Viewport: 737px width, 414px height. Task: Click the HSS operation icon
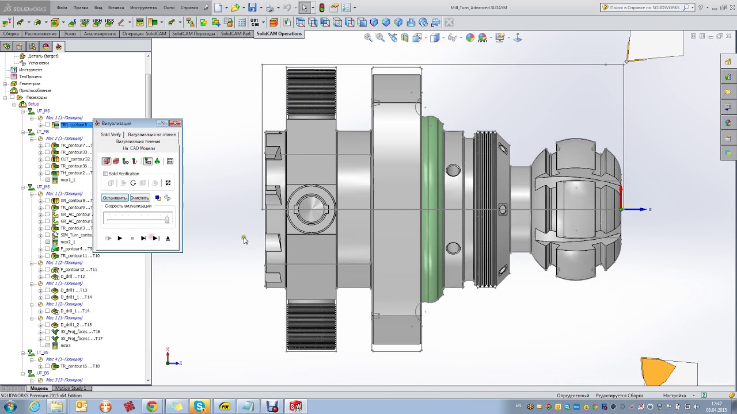(109, 22)
